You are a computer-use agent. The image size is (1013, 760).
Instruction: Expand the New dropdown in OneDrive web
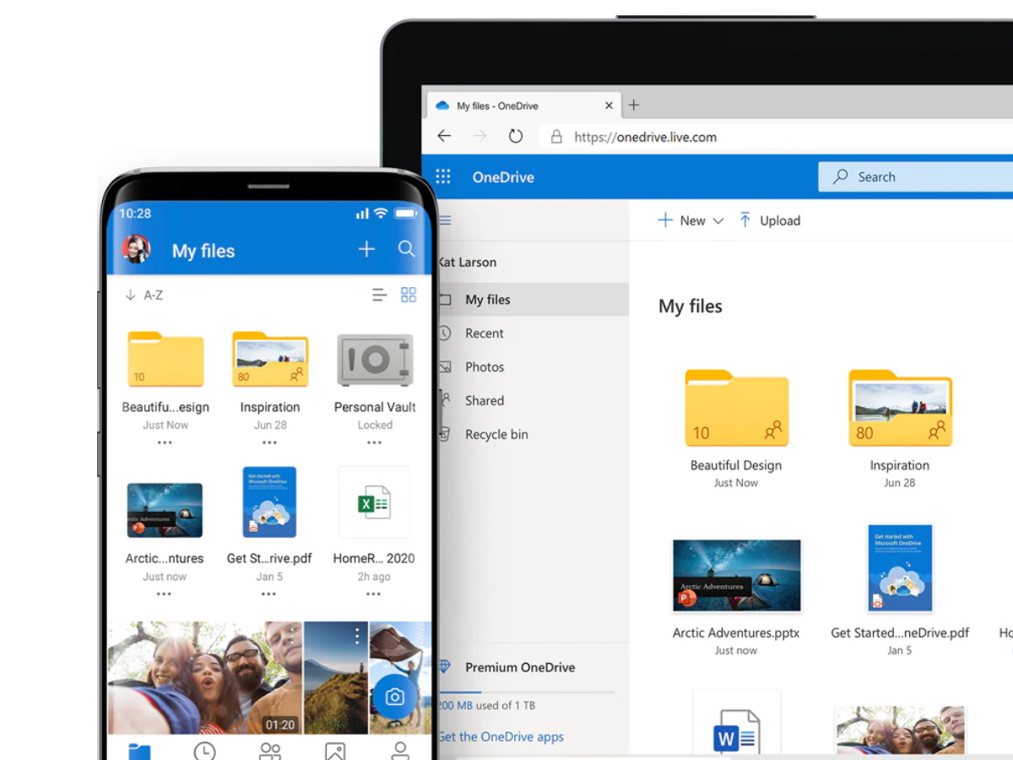tap(691, 220)
